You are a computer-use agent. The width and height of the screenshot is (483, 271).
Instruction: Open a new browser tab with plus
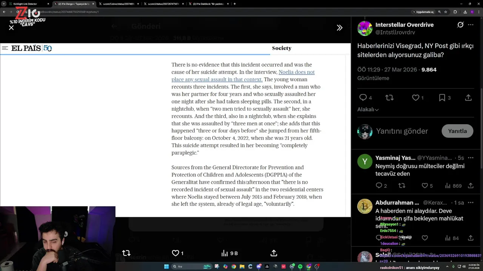pos(235,4)
